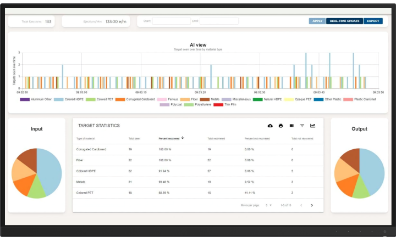Open the filter table icon

coord(302,126)
